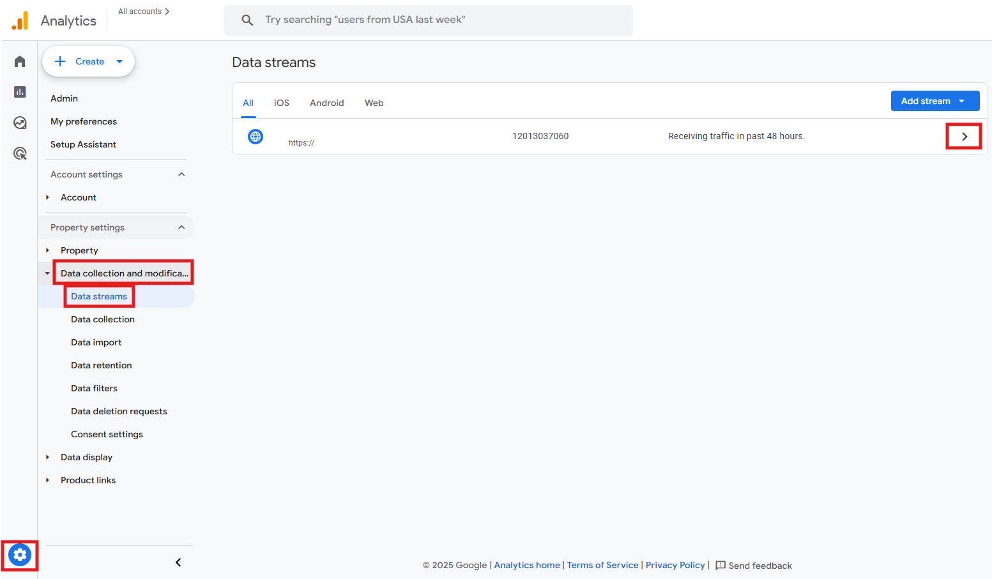Screen dimensions: 992x579
Task: Open the Privacy Policy link
Action: [x=675, y=565]
